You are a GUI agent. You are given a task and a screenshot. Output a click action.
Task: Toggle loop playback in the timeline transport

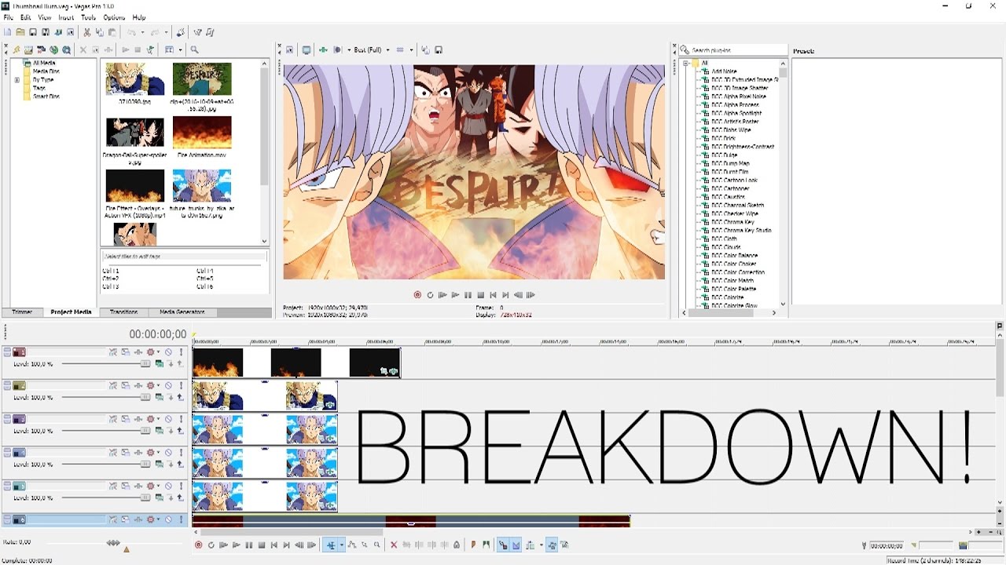point(211,545)
